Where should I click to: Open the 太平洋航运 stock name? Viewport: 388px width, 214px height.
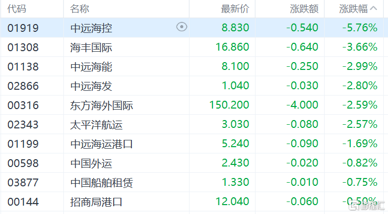pyautogui.click(x=96, y=125)
